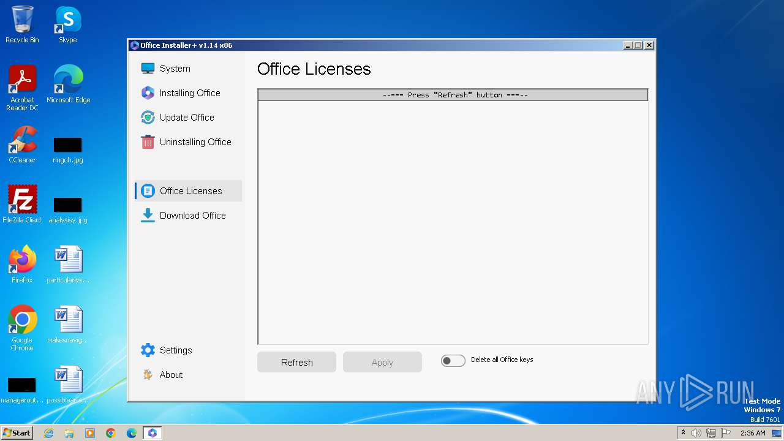
Task: Toggle Delete all Office keys switch
Action: pos(453,361)
